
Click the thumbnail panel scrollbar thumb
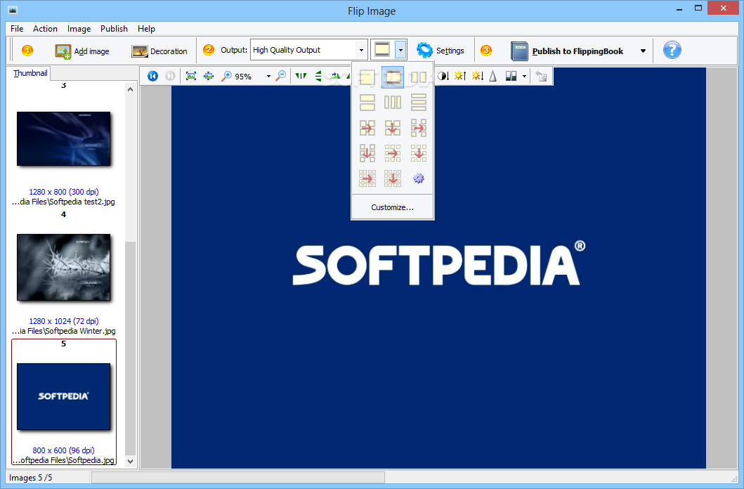click(x=131, y=348)
